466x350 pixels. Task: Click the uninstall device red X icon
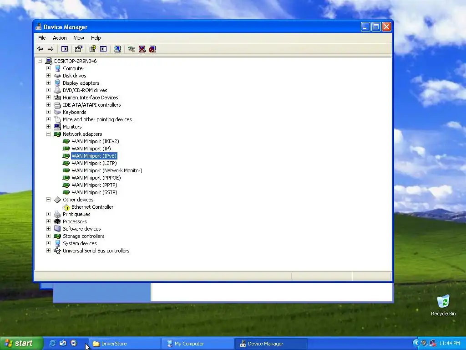click(x=142, y=49)
